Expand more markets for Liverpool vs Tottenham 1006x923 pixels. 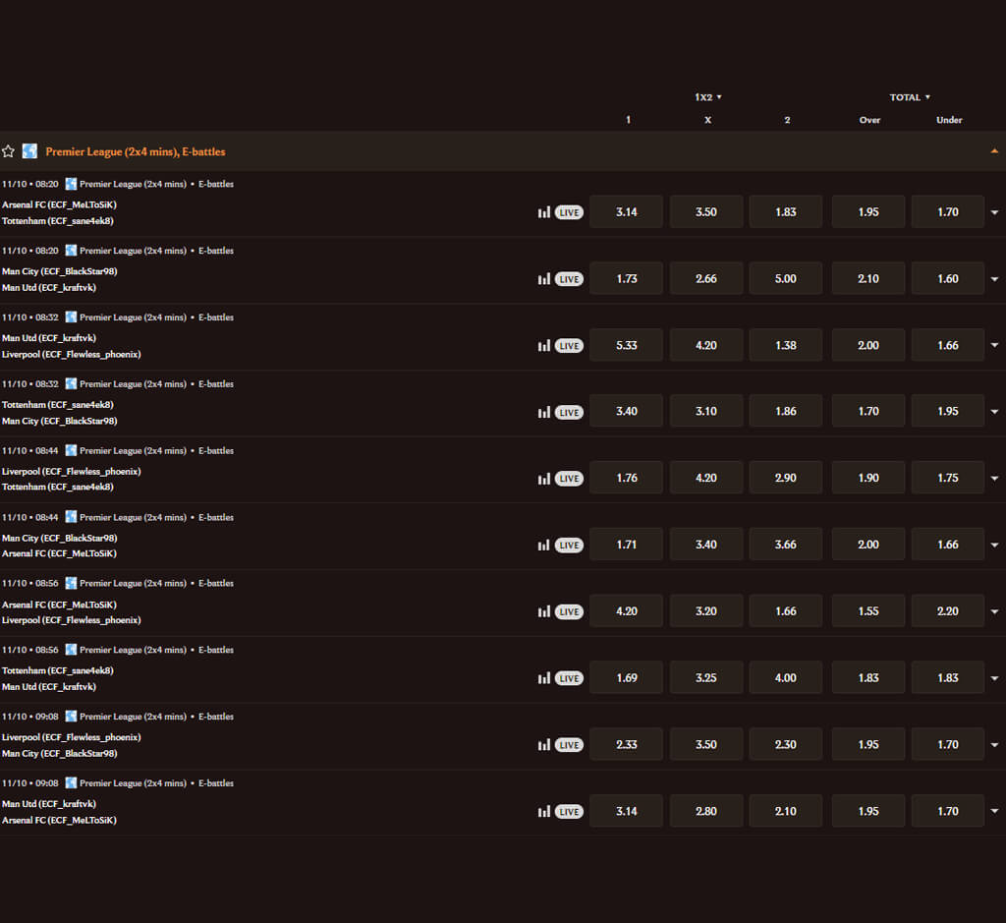(x=994, y=478)
